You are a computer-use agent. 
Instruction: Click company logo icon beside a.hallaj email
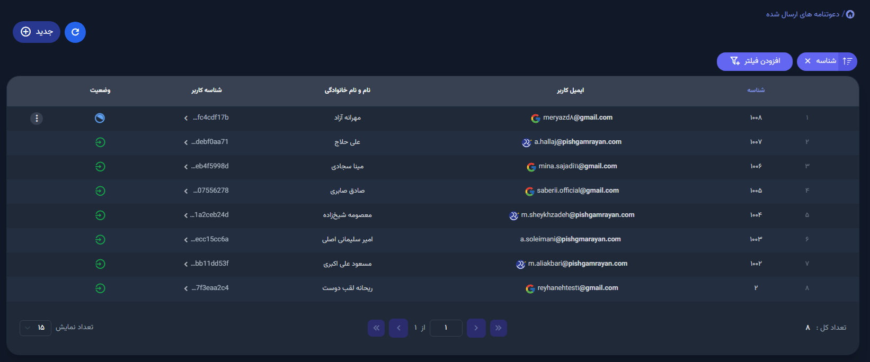(x=527, y=143)
